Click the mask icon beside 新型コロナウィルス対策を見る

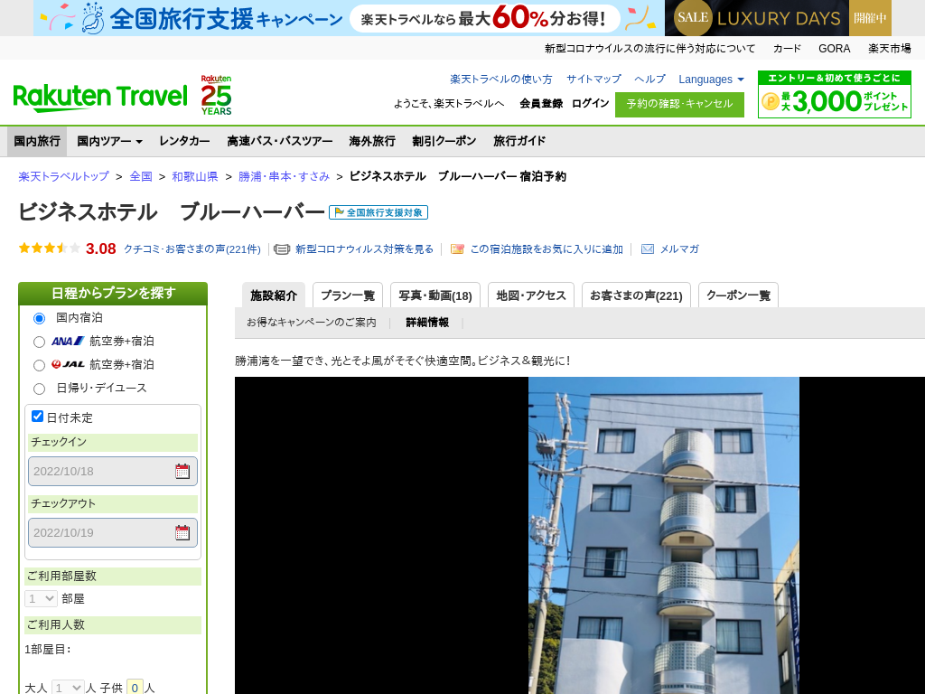tap(282, 249)
